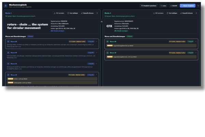Image resolution: width=205 pixels, height=137 pixels.
Task: Paste text via Marke 1 clipboard button
Action: click(x=73, y=13)
